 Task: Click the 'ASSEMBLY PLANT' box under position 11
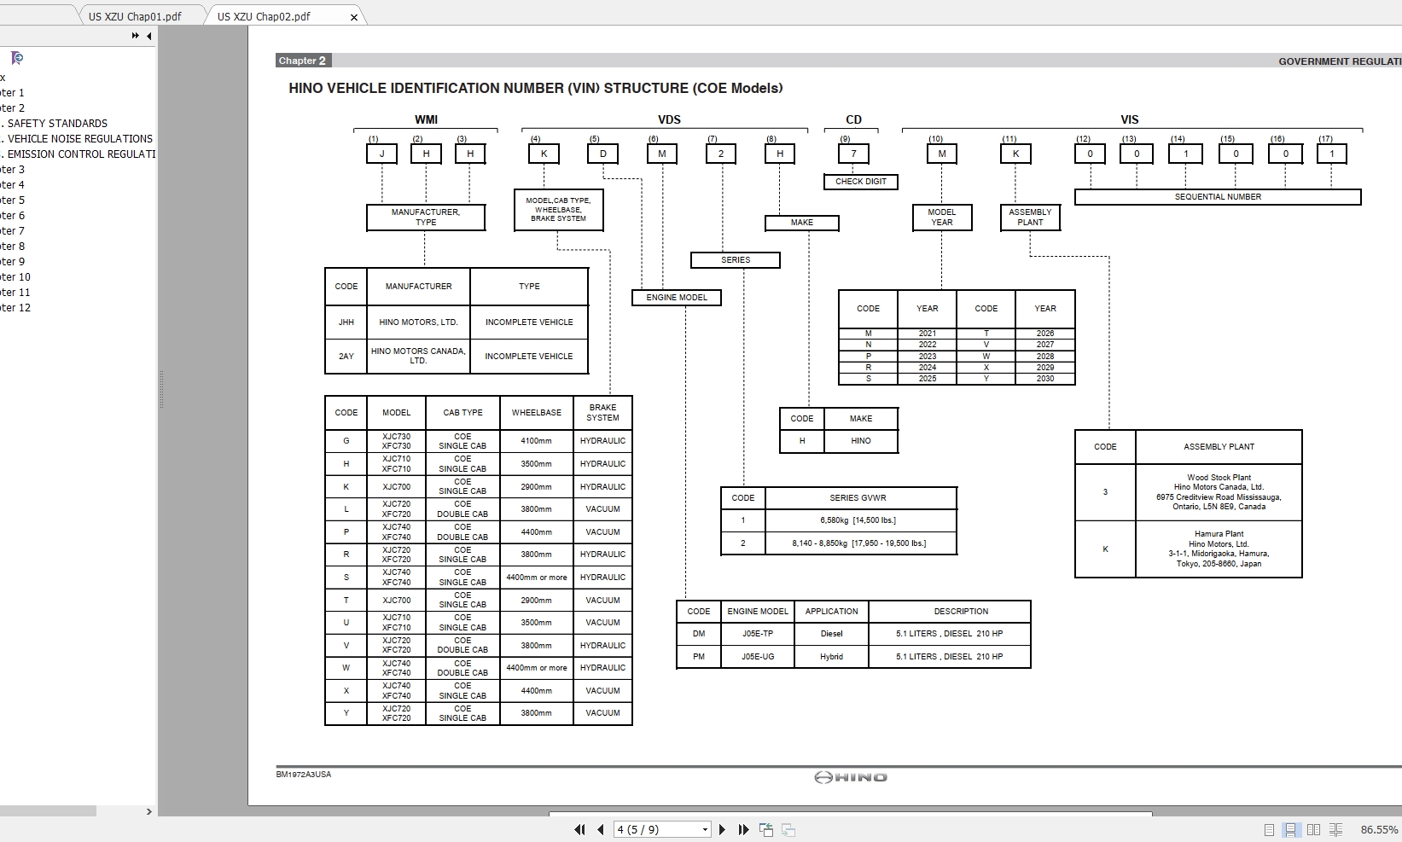[x=1030, y=218]
